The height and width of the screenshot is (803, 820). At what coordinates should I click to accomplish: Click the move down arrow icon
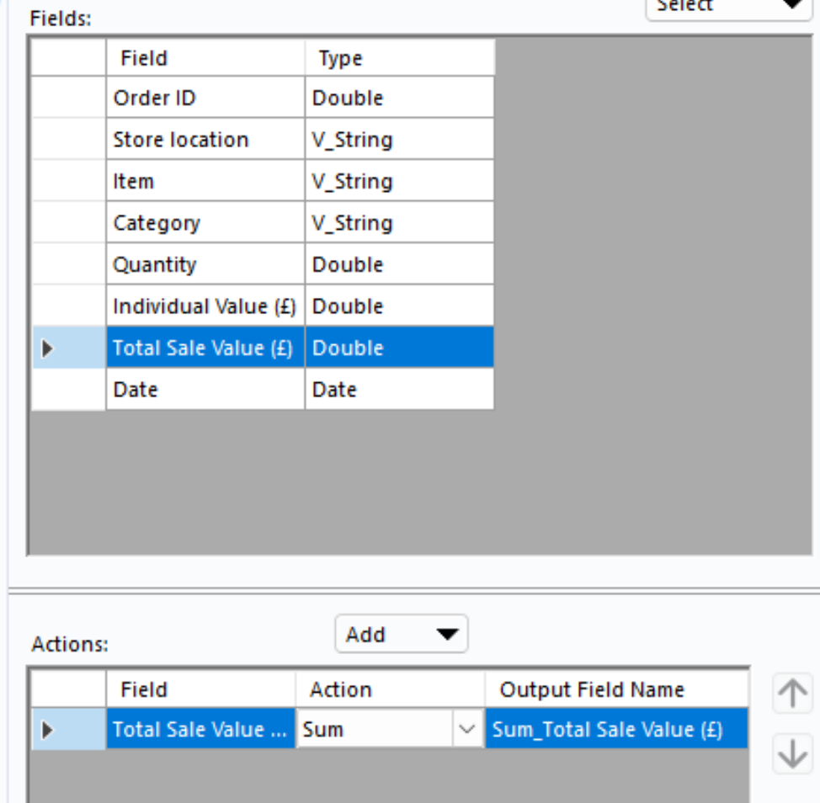(x=791, y=753)
